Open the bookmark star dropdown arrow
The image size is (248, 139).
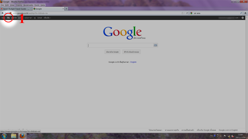point(185,13)
